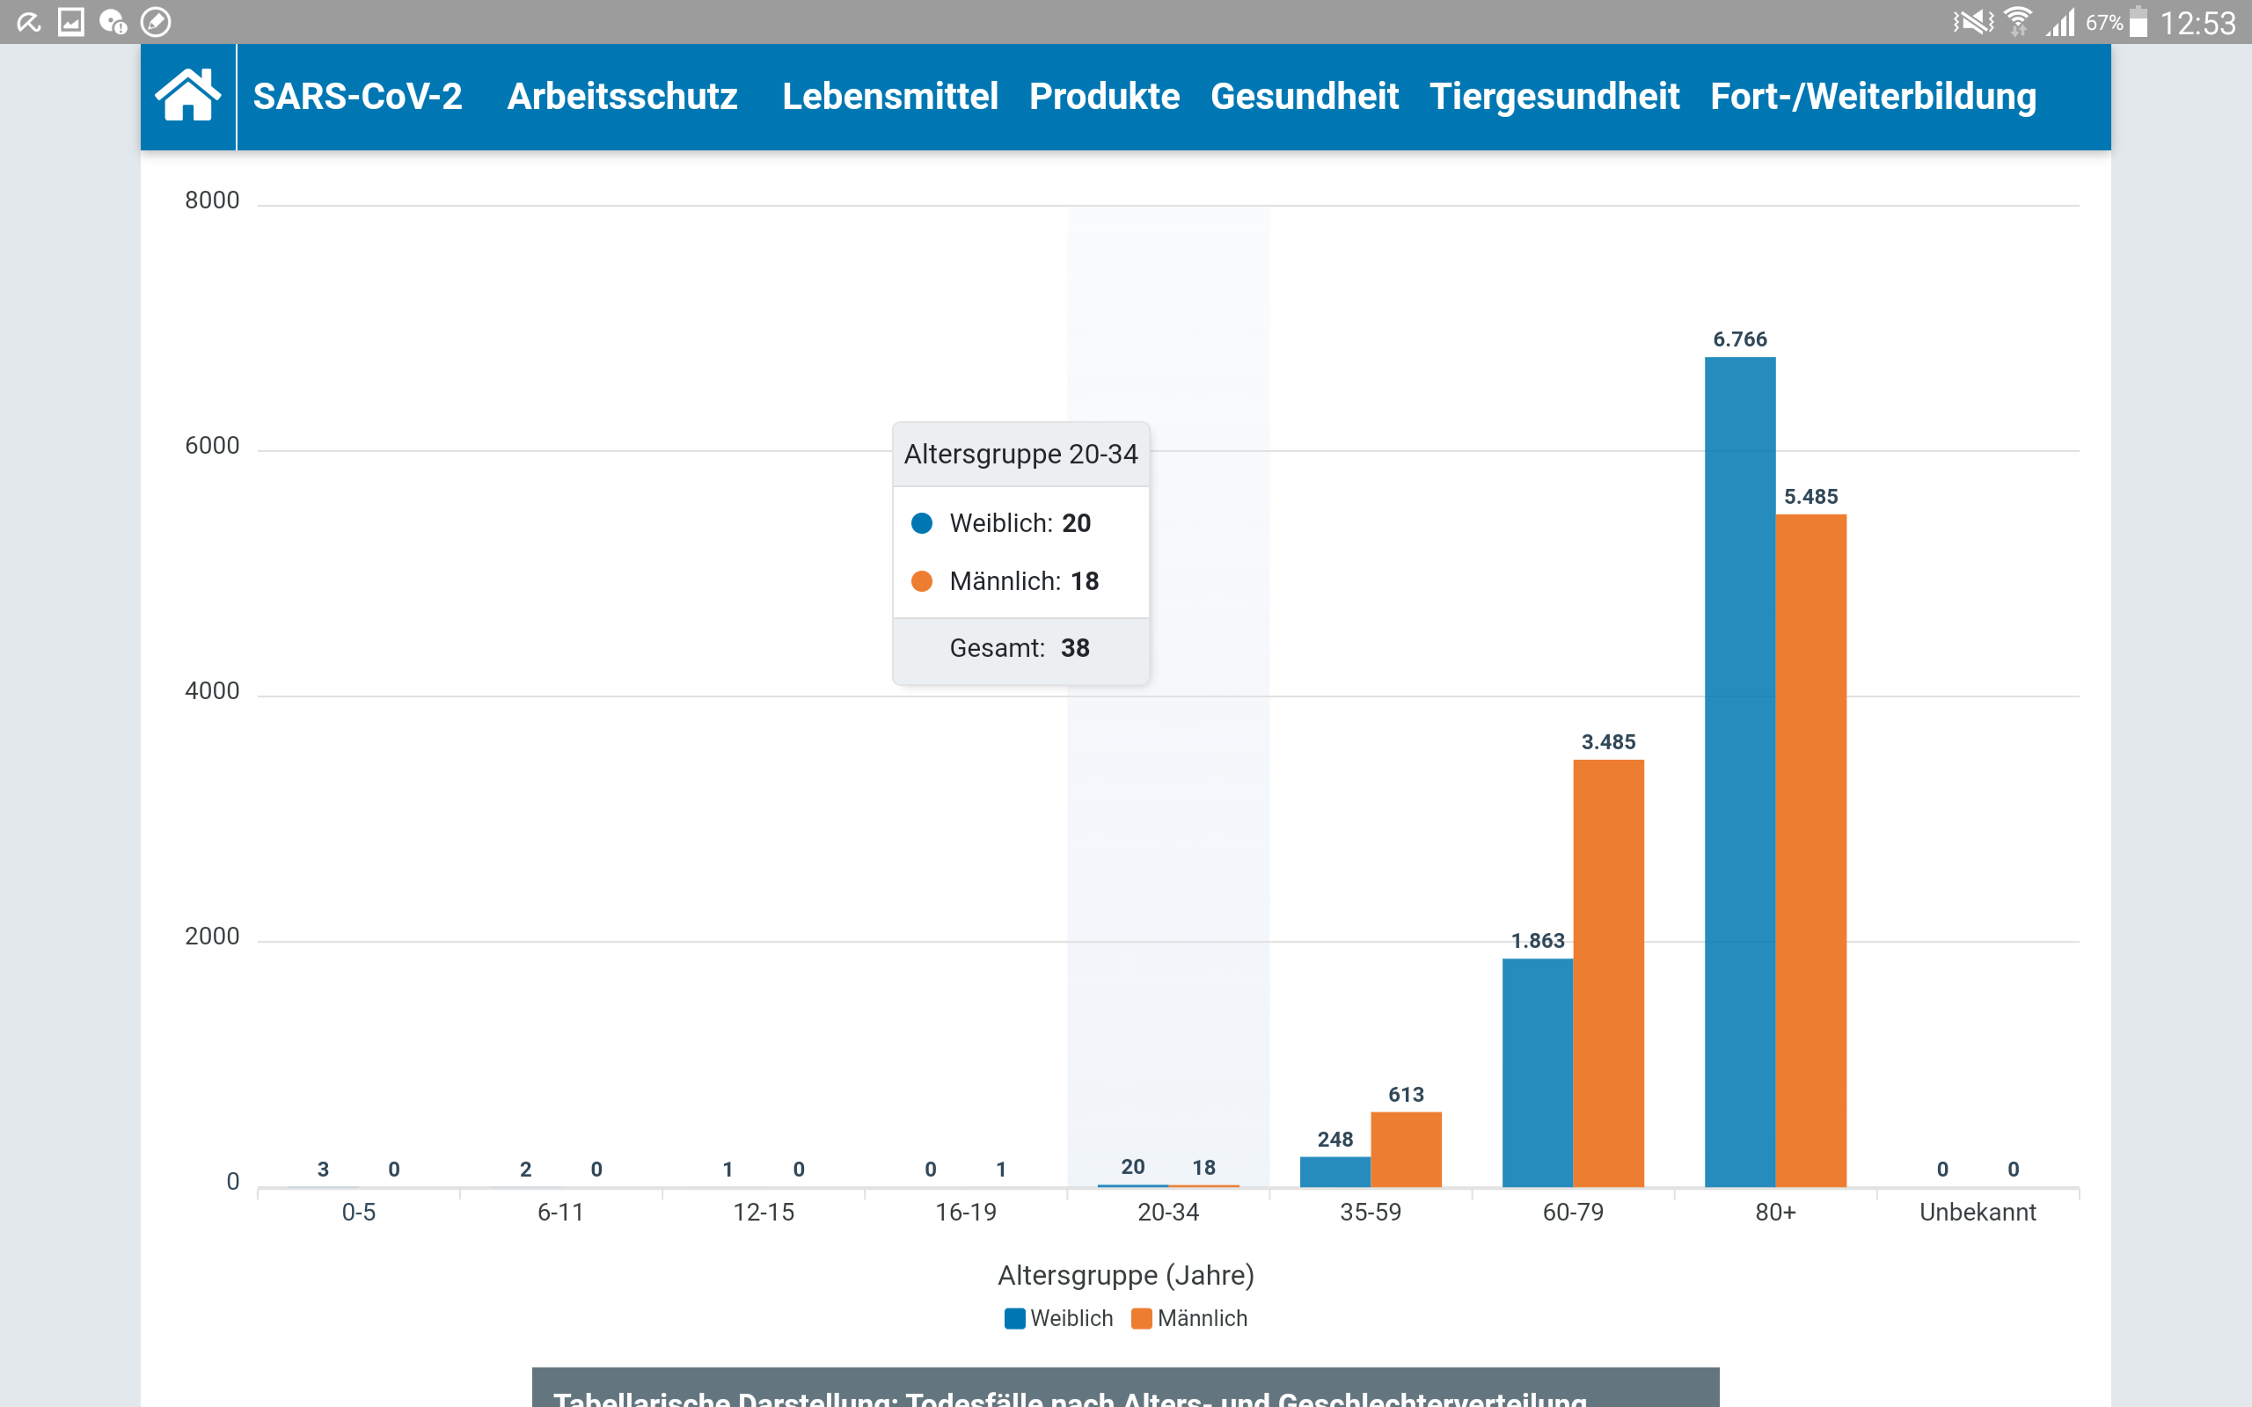The image size is (2252, 1407).
Task: Tap the image notification icon
Action: pyautogui.click(x=70, y=21)
